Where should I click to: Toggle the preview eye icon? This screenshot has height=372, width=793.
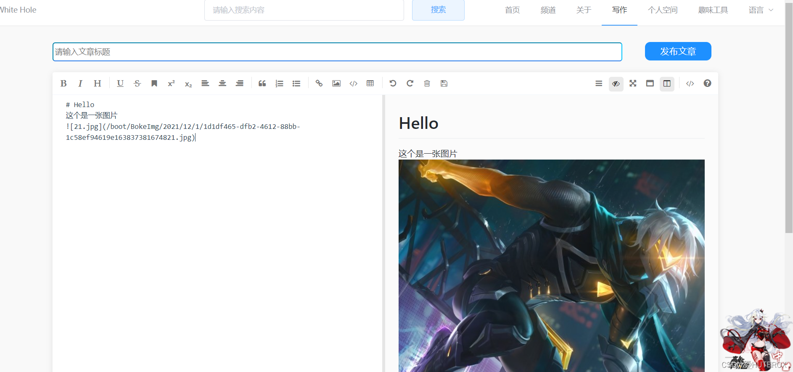[616, 84]
